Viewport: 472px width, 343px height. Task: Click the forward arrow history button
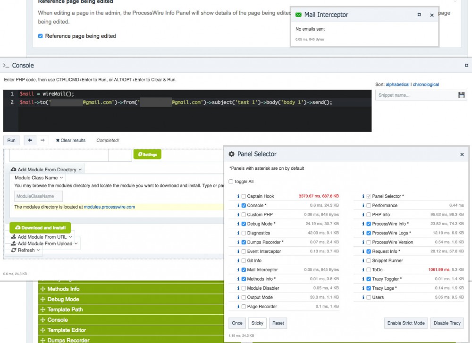point(42,140)
